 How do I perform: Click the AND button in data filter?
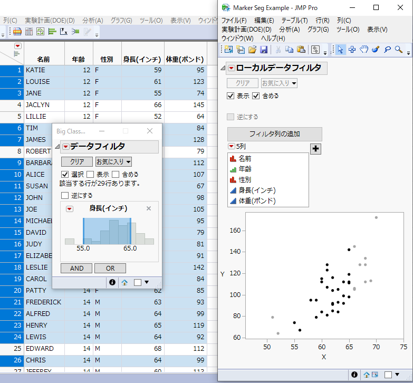tap(76, 268)
